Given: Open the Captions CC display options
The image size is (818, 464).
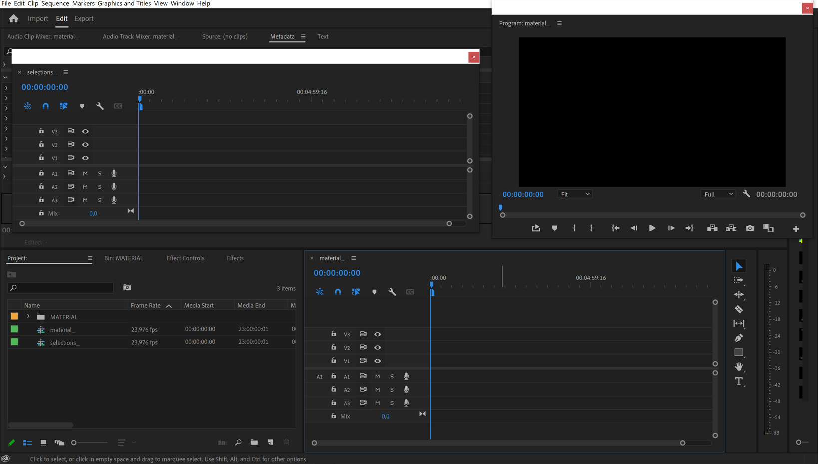Looking at the screenshot, I should click(410, 292).
